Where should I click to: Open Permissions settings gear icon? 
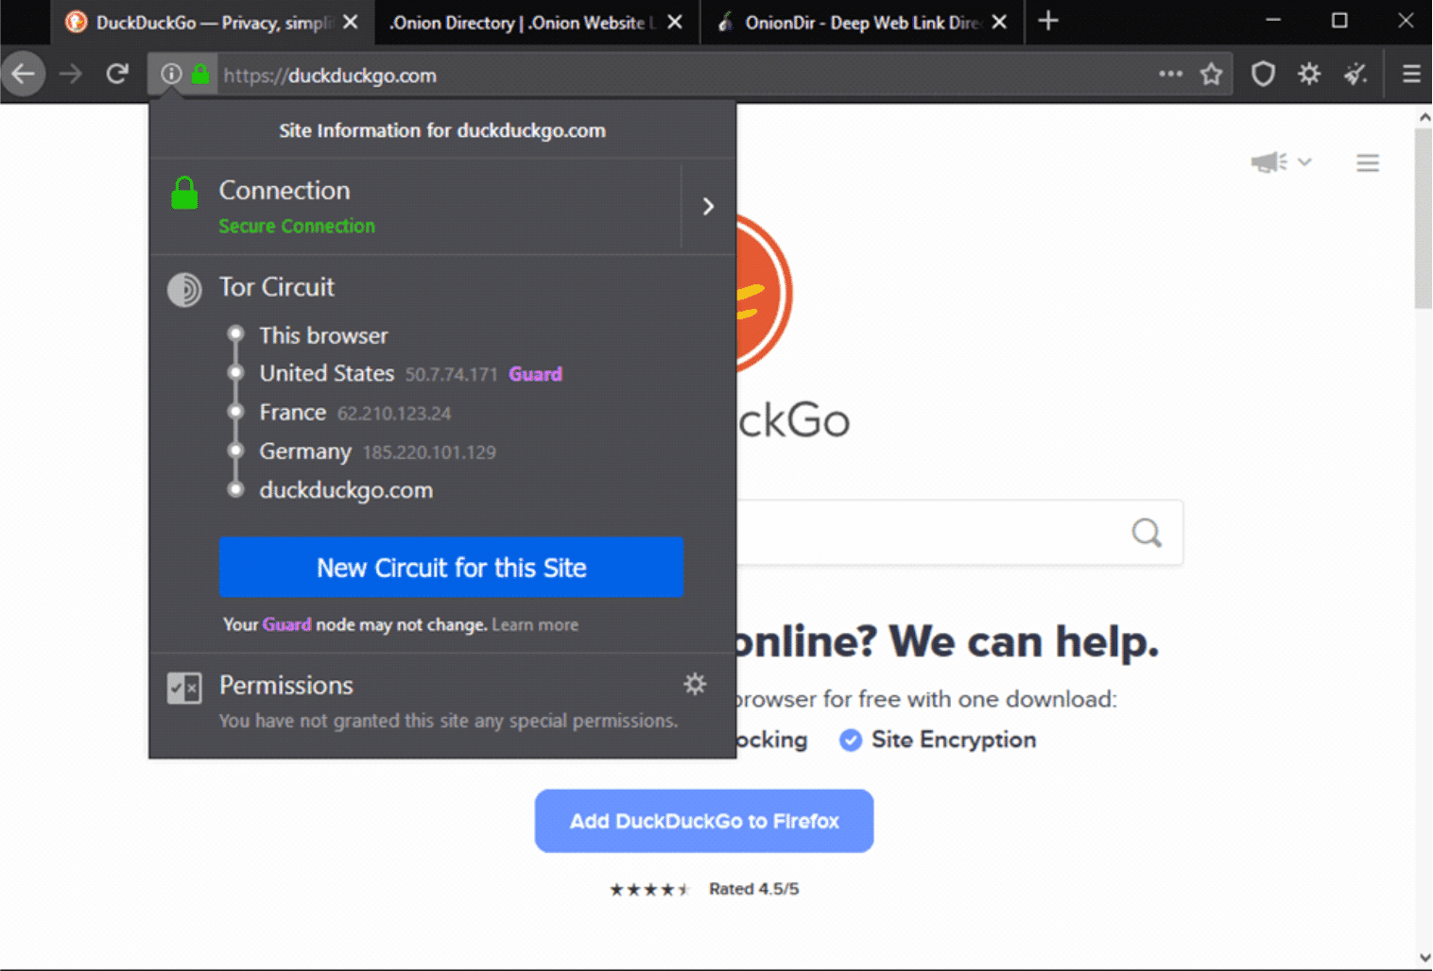coord(695,684)
